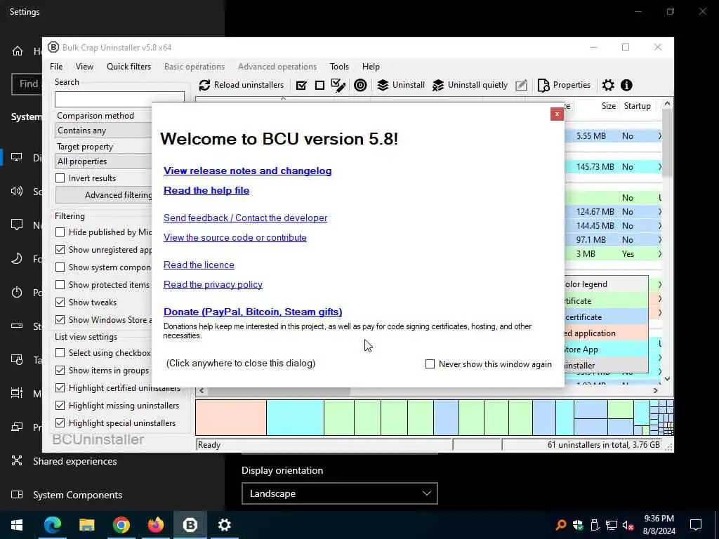The width and height of the screenshot is (719, 539).
Task: Toggle Highlight certified uninstallers checkbox
Action: pos(60,387)
